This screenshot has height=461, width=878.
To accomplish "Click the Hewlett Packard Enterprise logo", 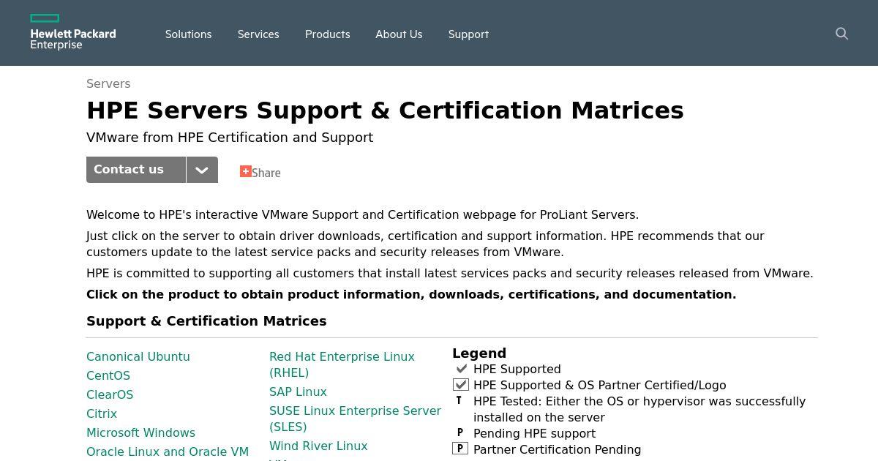I will (x=73, y=32).
